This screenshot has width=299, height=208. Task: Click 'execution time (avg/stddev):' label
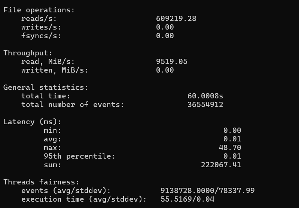[x=84, y=199]
